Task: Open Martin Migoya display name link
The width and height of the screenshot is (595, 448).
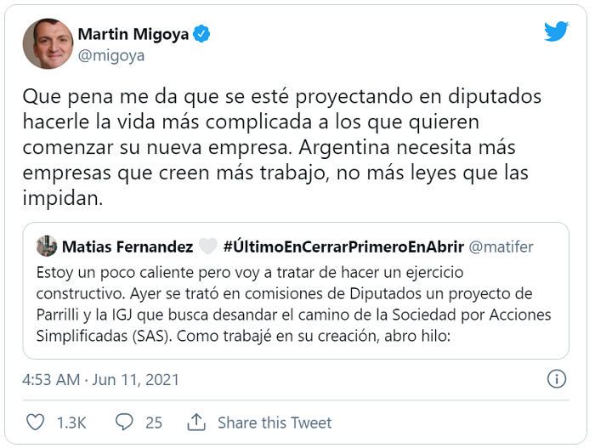Action: pyautogui.click(x=133, y=34)
